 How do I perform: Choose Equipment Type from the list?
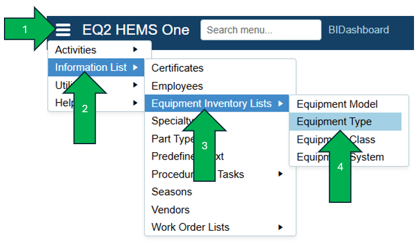pos(334,122)
